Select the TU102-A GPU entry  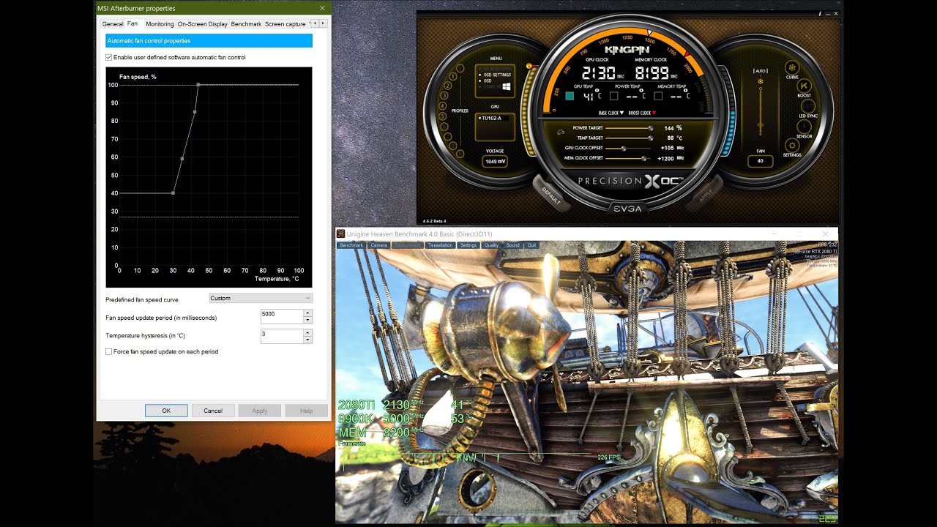(x=491, y=118)
